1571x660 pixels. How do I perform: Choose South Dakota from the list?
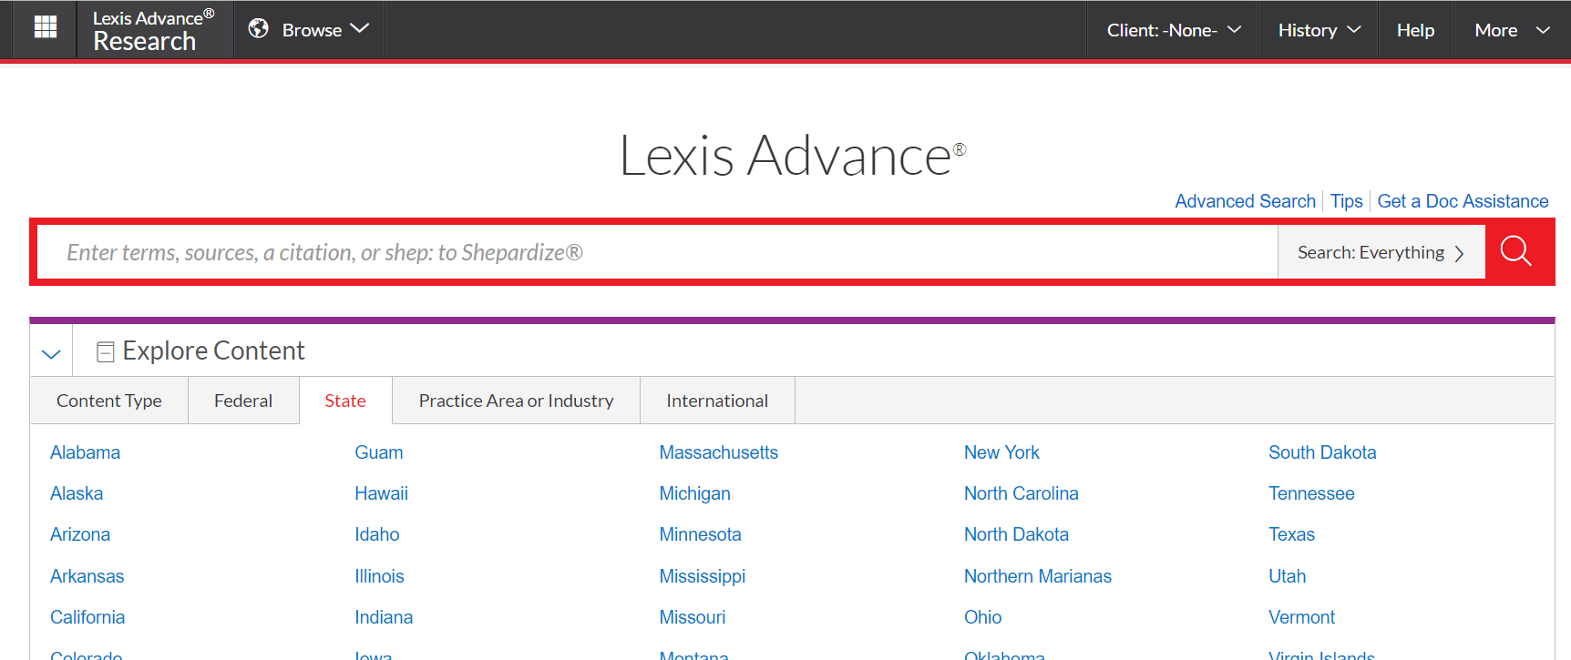tap(1322, 452)
